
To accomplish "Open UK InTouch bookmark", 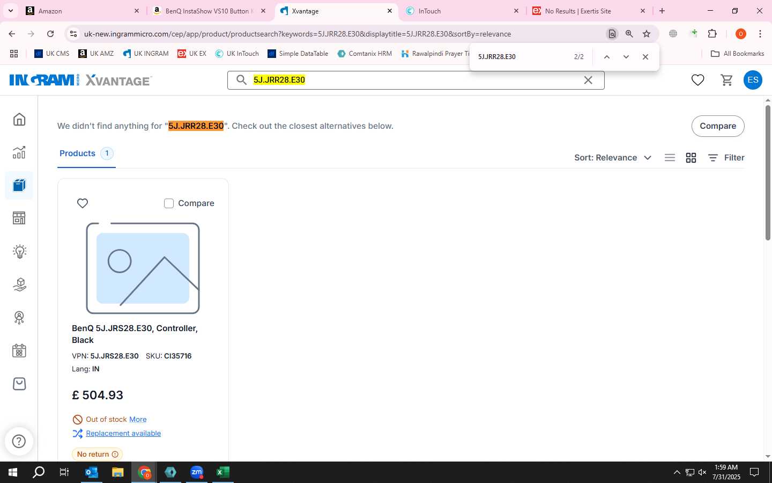I will (237, 54).
